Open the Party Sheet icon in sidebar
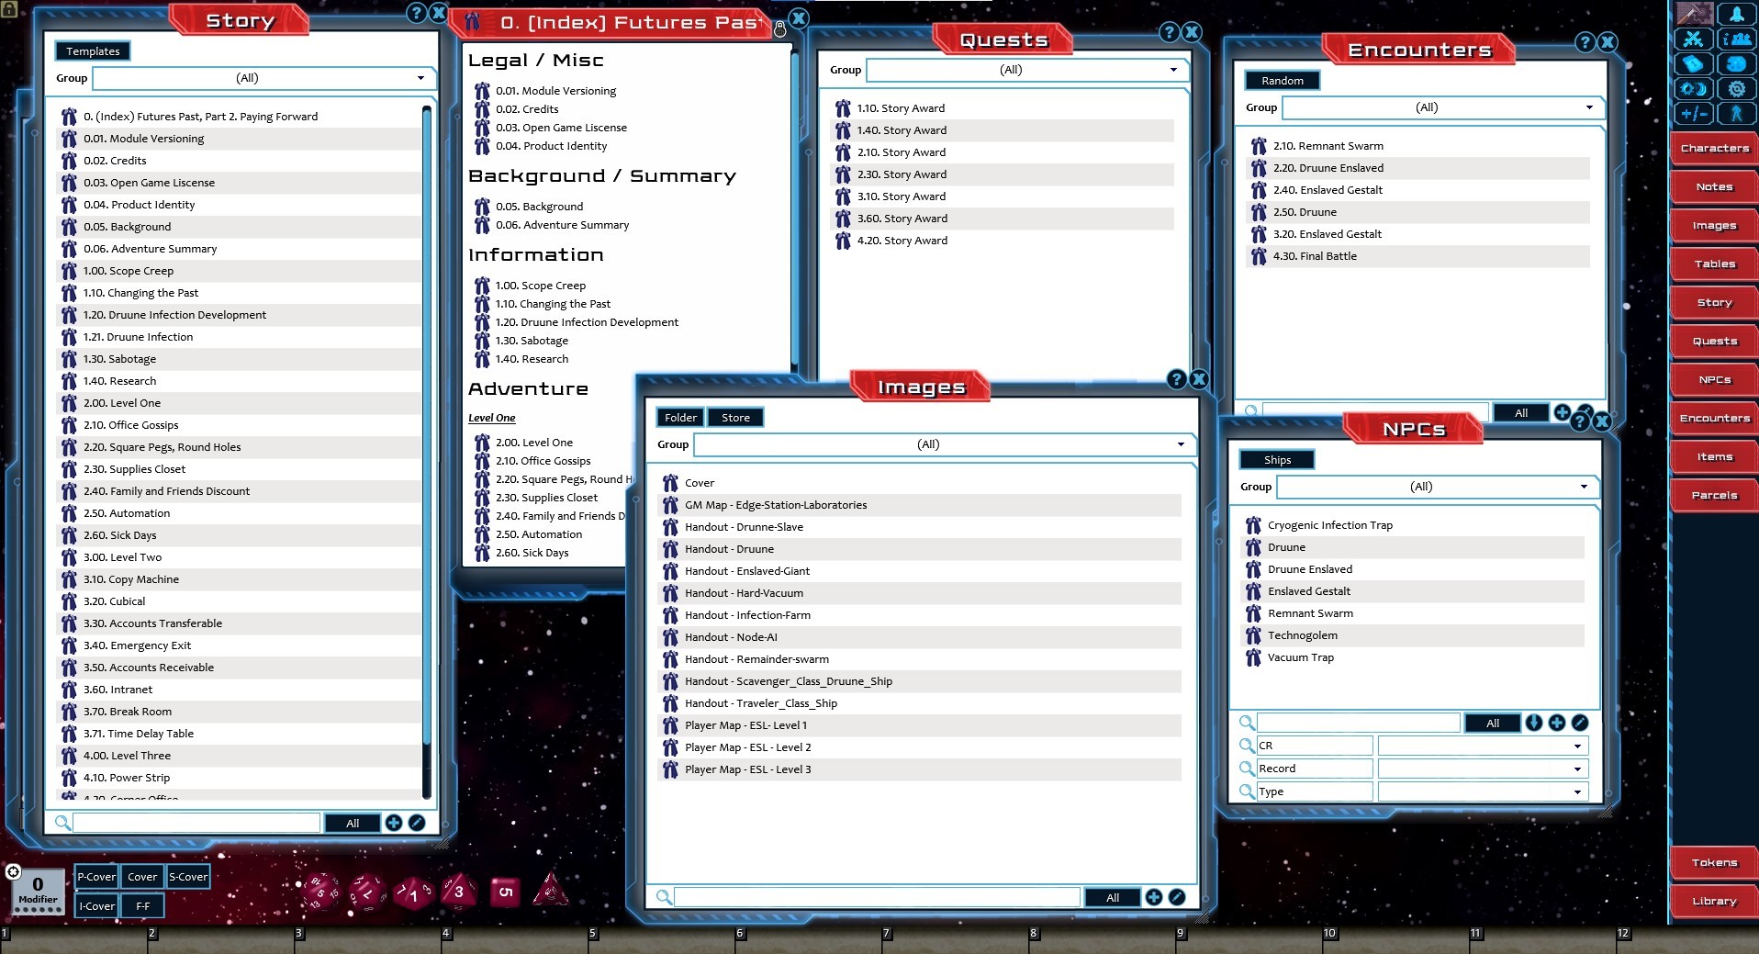1759x954 pixels. [1738, 39]
